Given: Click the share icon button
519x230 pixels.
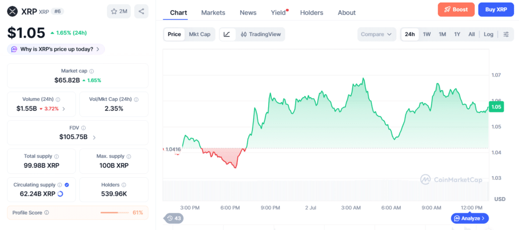Looking at the screenshot, I should 141,12.
